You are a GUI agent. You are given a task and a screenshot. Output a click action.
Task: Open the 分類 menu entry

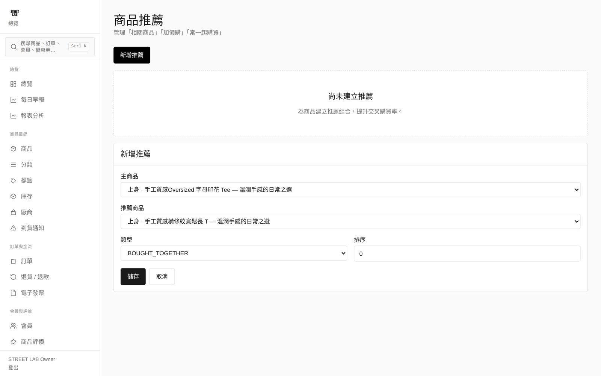pos(50,165)
